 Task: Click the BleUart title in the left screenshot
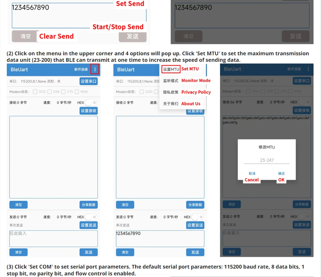tap(19, 70)
